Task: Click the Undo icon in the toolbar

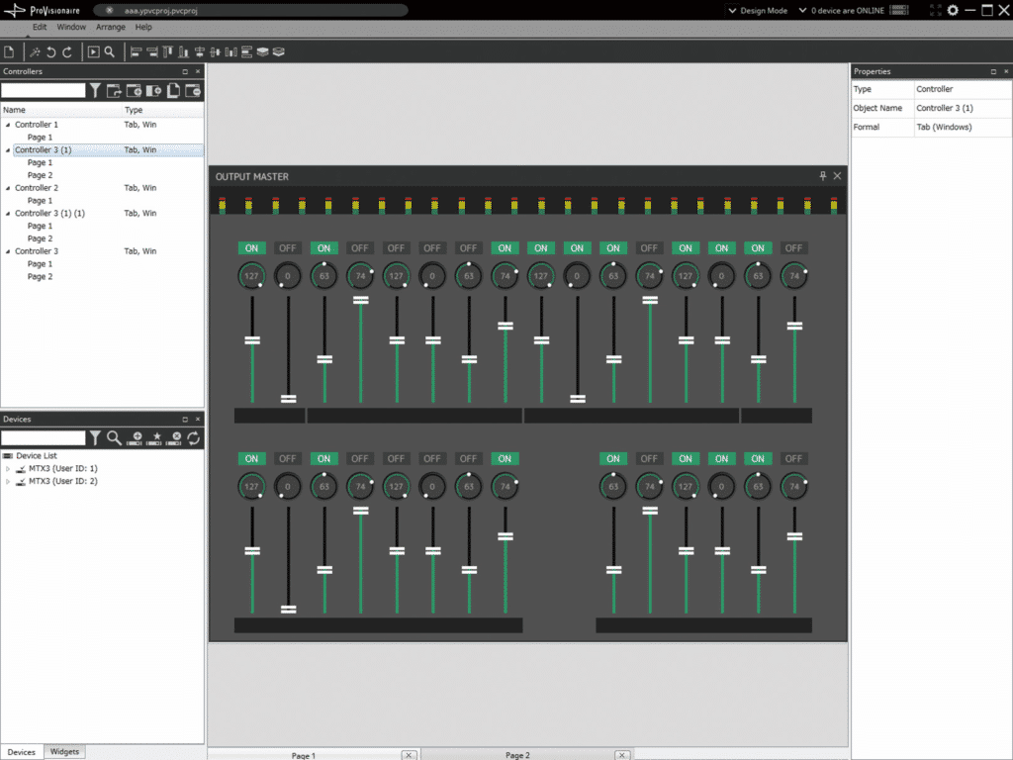Action: point(50,52)
